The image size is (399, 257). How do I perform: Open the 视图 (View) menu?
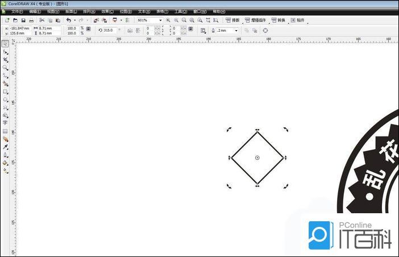[53, 11]
